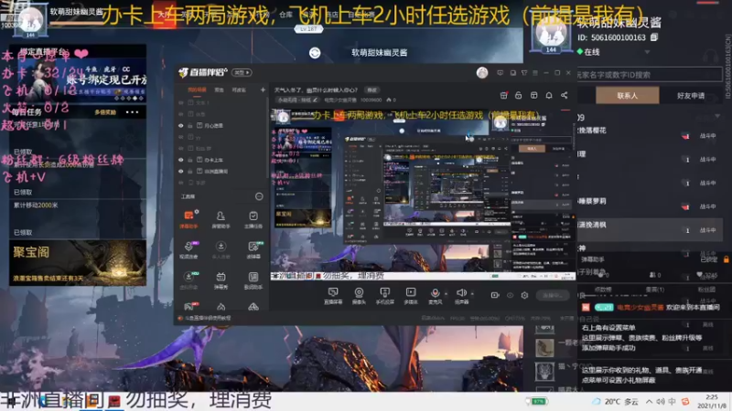Toggle the lock on the 办卡上车 layer
Screen dimensions: 732x411
190,160
